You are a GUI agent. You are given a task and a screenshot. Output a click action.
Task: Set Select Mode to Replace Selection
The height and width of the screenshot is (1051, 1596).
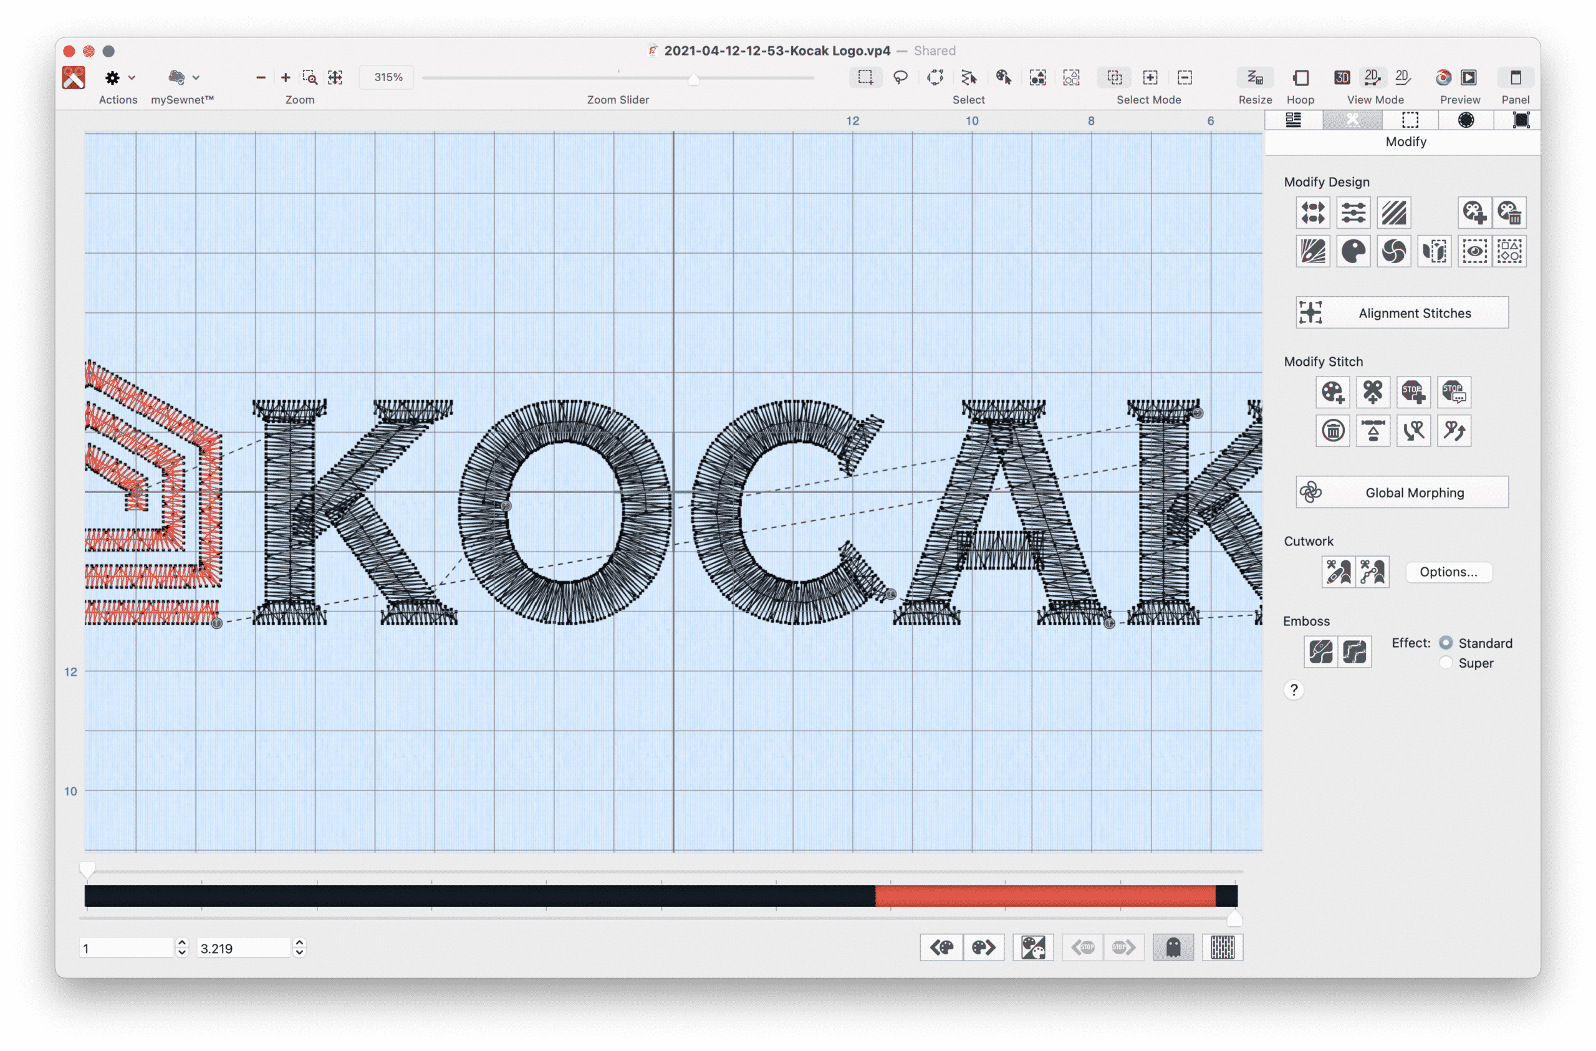1115,77
